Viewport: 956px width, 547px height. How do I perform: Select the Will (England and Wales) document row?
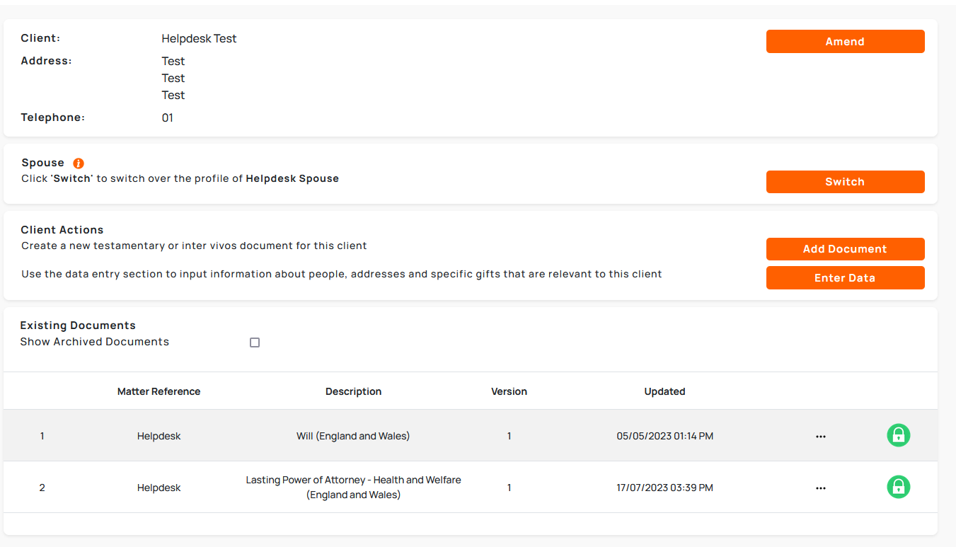353,436
